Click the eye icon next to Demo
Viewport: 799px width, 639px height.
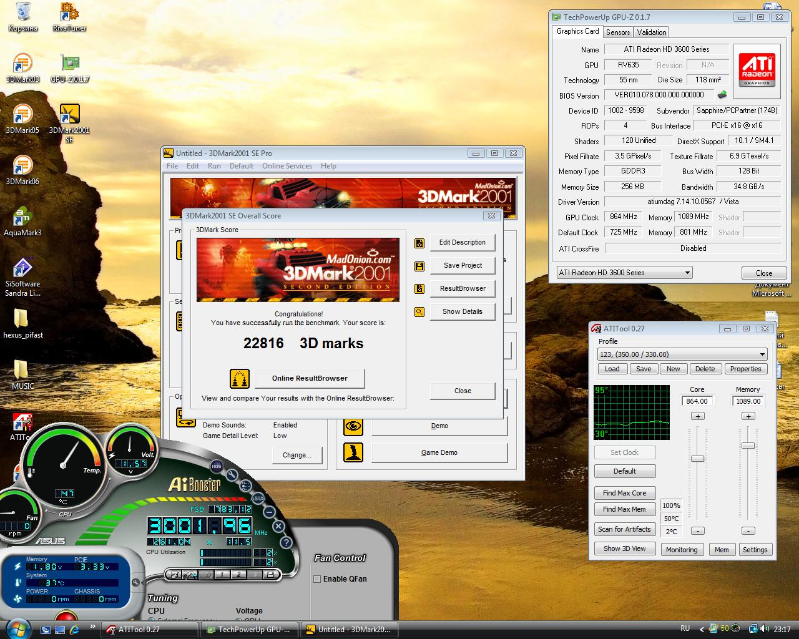[x=353, y=426]
